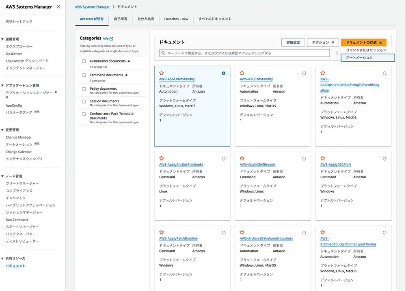Click the search magnifier icon
This screenshot has height=291, width=406.
click(163, 53)
